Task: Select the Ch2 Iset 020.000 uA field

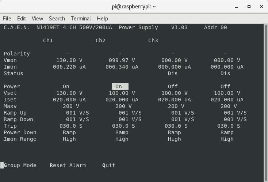Action: 122,100
